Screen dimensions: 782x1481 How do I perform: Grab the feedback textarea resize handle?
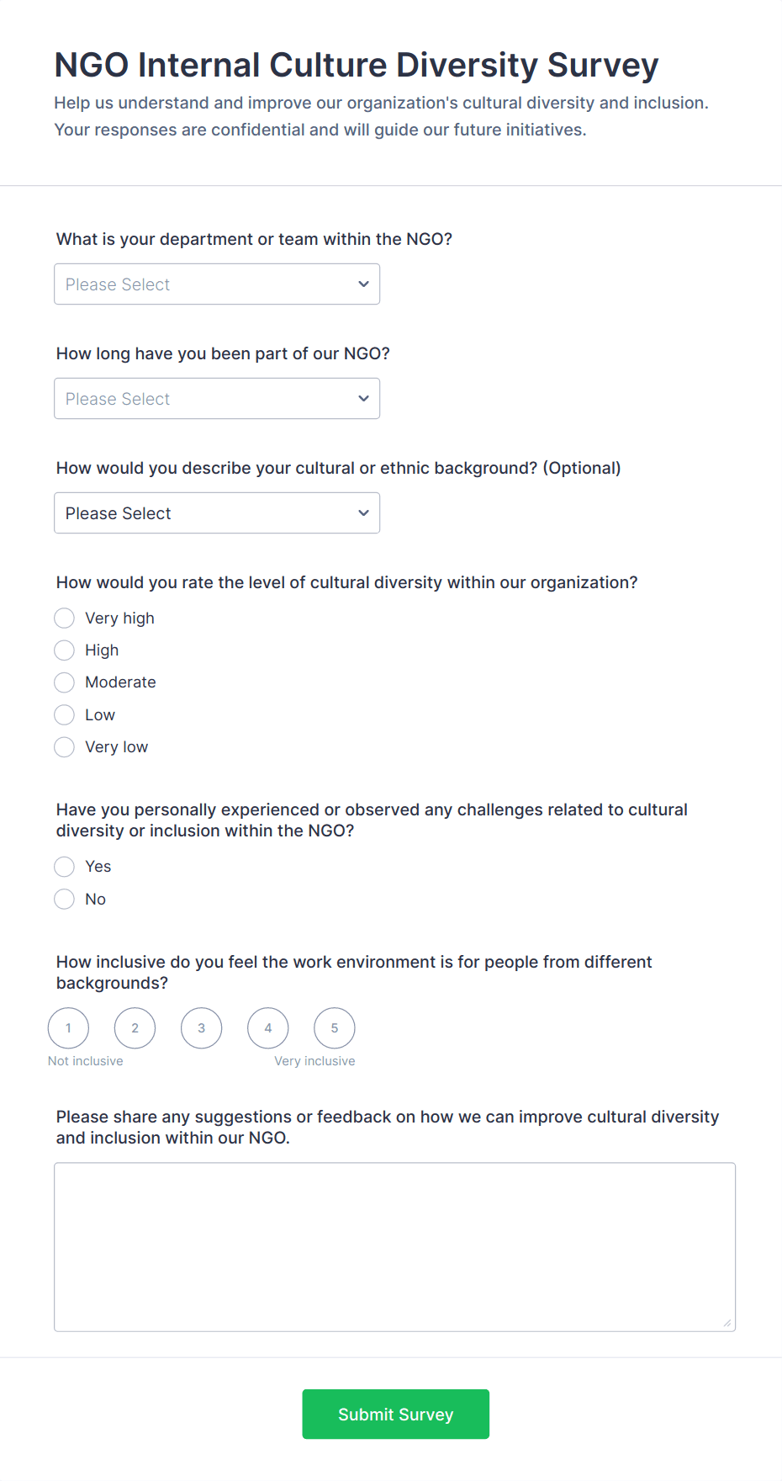[x=727, y=1323]
